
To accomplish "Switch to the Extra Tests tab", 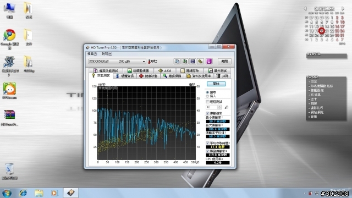I will click(x=217, y=70).
